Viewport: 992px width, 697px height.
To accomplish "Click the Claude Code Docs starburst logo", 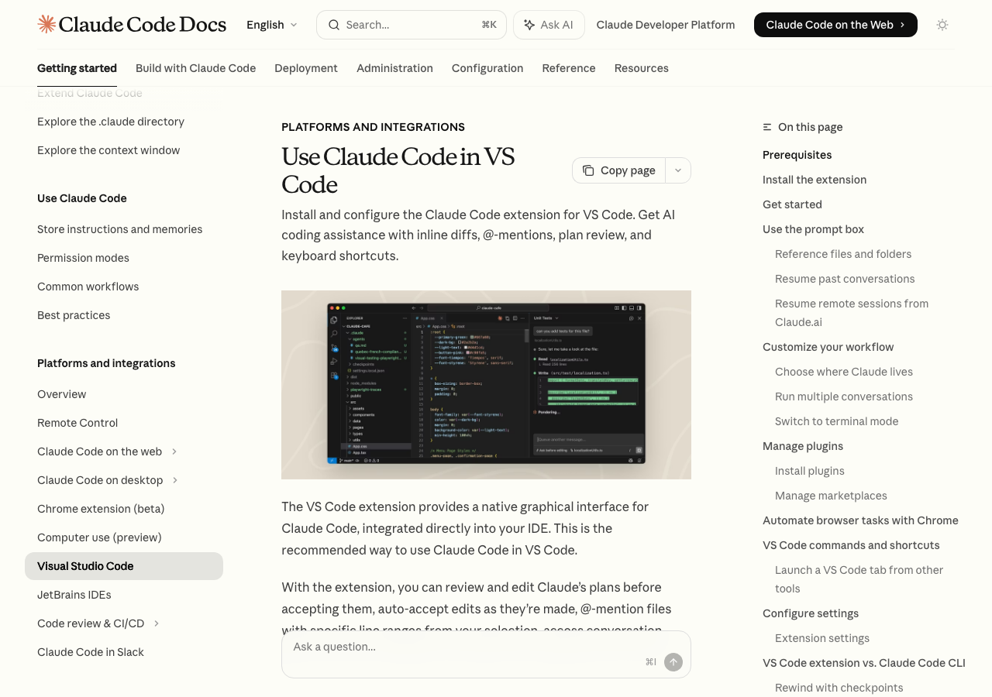I will tap(46, 24).
